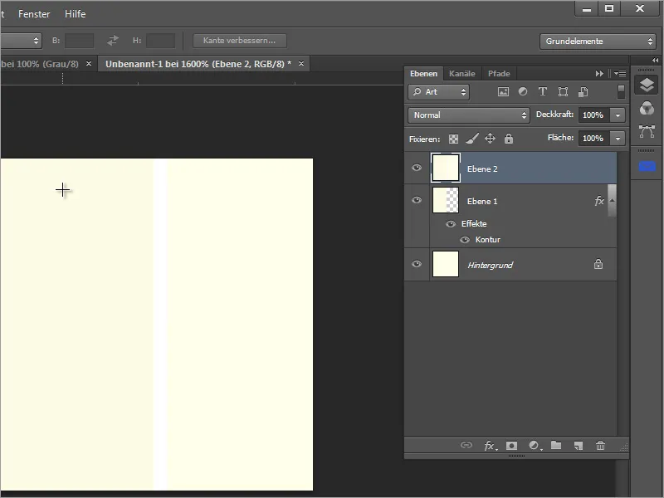Screen dimensions: 664x498
Task: Filter layers by type layer icon
Action: [543, 92]
